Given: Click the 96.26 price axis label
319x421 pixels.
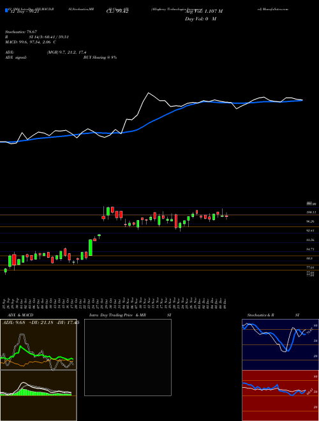Looking at the screenshot, I should click(x=311, y=221).
